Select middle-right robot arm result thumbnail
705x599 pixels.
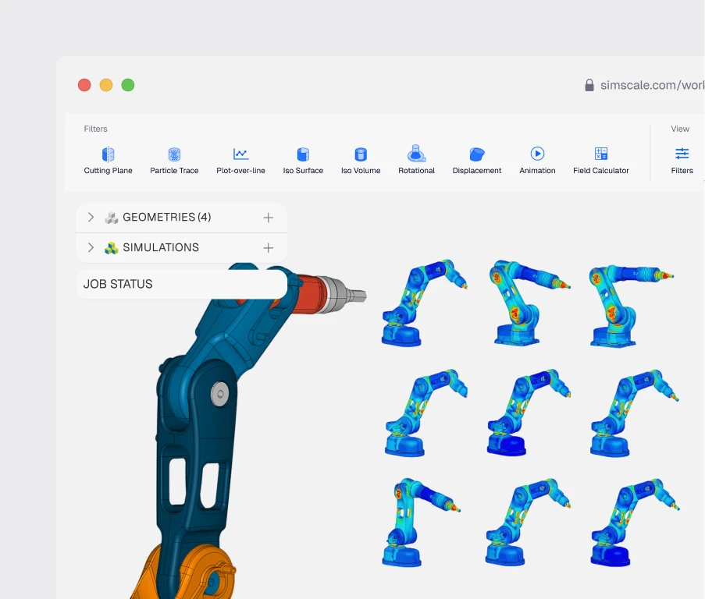pos(635,413)
